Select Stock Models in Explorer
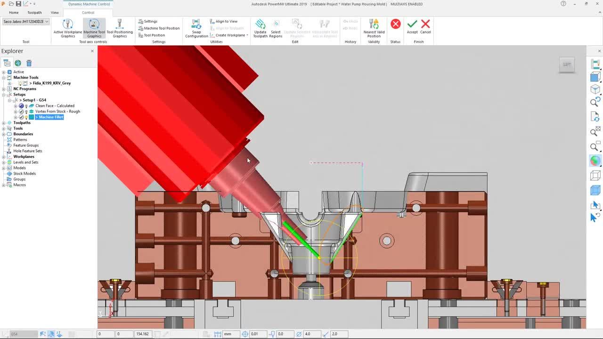Screen dimensions: 603x339 click(24, 174)
